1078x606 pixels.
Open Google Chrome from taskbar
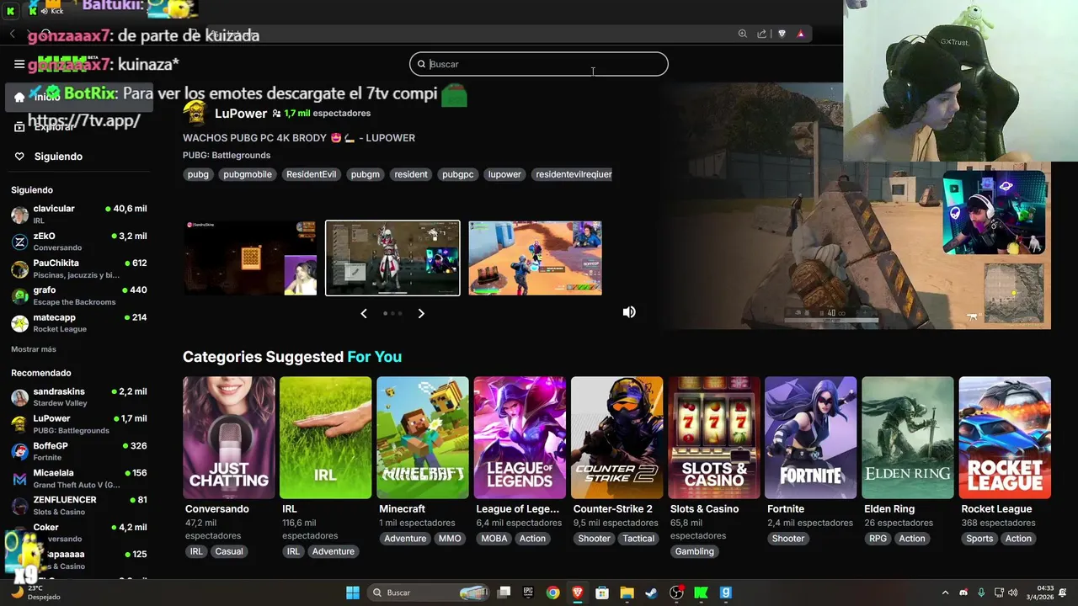pyautogui.click(x=552, y=593)
